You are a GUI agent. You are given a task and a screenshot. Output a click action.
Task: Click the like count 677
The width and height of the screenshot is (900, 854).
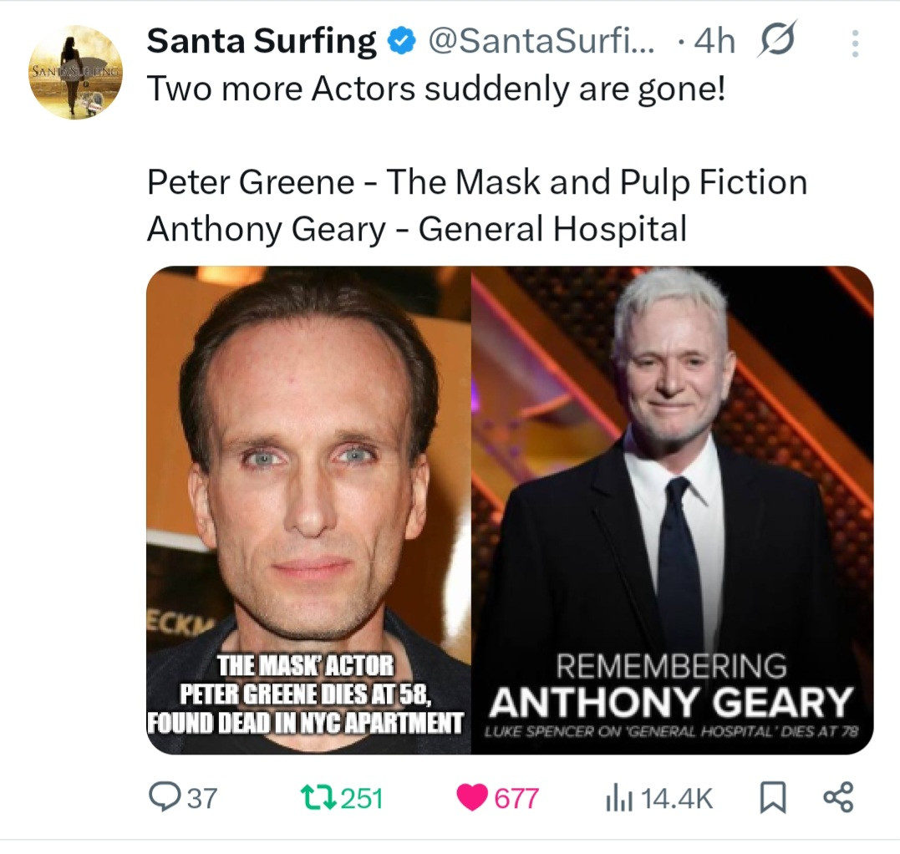516,799
